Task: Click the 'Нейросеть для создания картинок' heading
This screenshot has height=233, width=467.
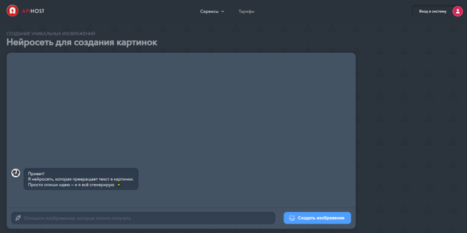Action: point(82,42)
